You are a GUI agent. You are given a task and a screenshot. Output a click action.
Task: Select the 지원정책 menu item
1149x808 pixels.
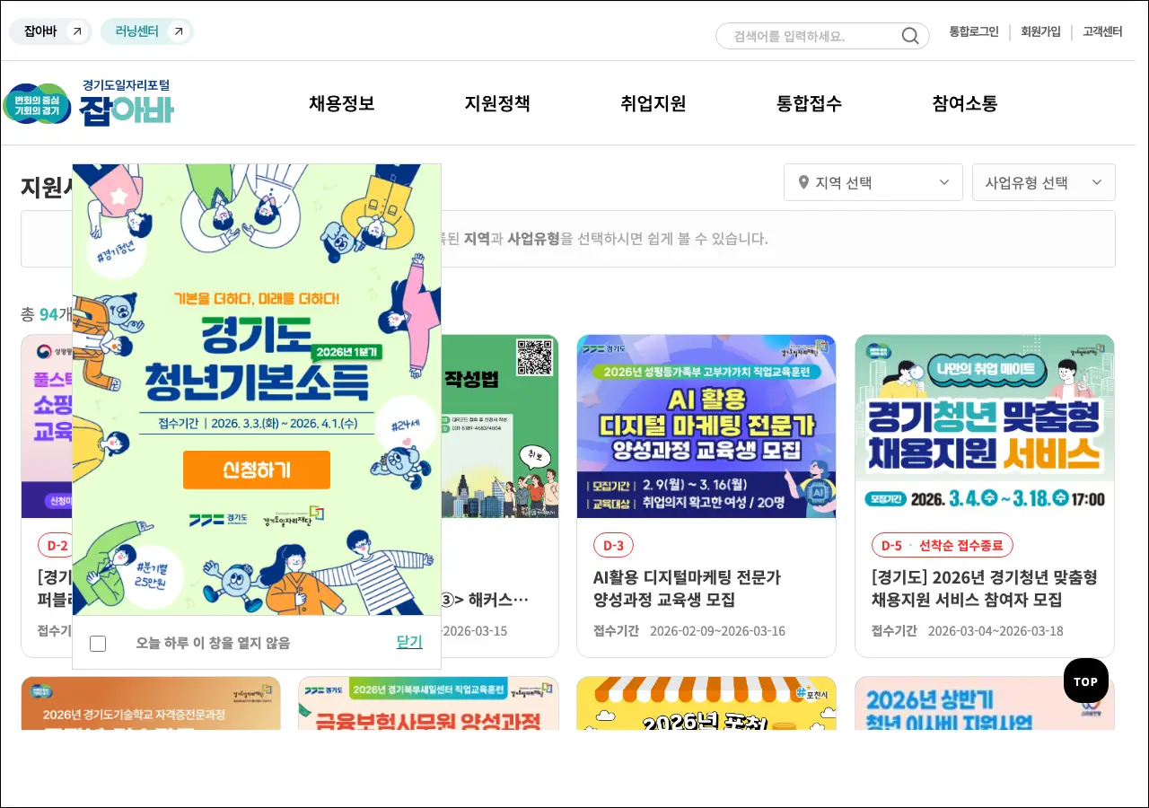[497, 103]
